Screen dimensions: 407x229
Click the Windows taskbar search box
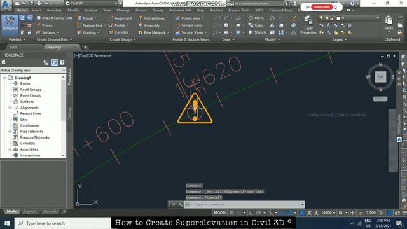tap(63, 223)
